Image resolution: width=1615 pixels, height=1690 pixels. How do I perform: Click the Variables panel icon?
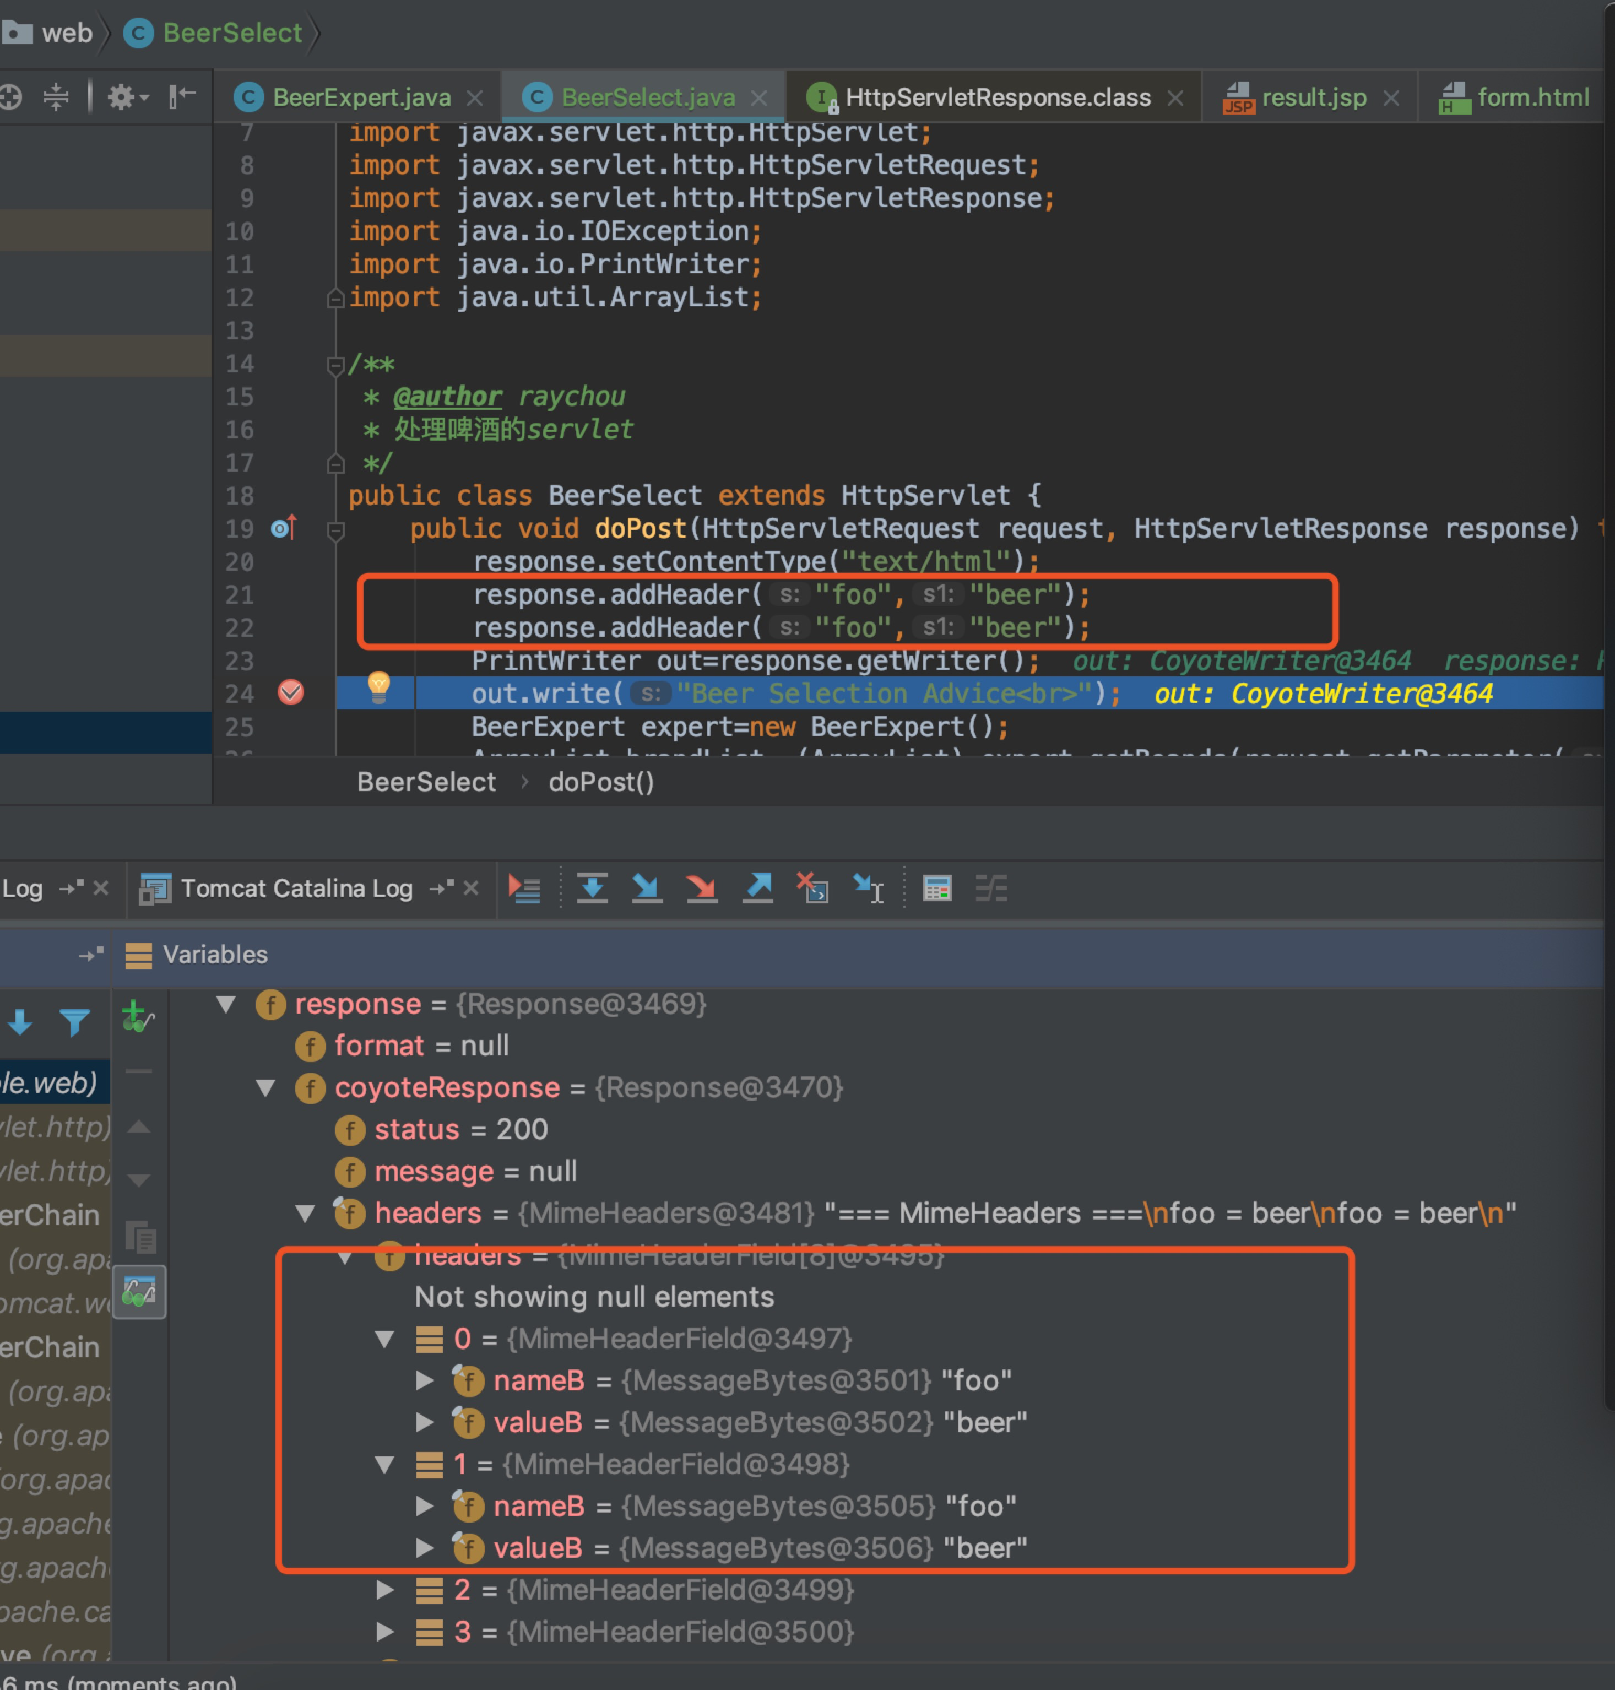139,955
